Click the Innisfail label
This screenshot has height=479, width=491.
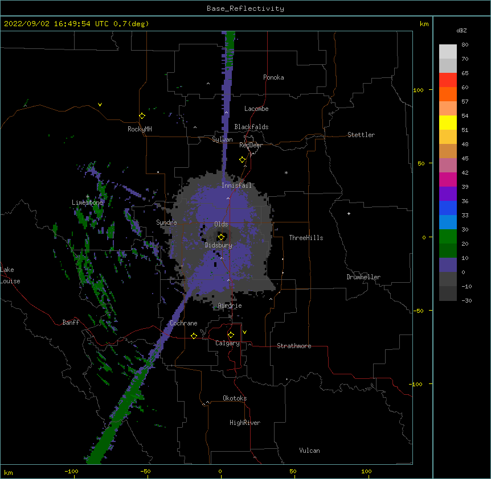(x=236, y=185)
